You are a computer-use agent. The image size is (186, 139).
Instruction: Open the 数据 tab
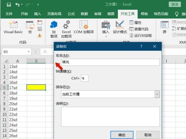click(84, 14)
